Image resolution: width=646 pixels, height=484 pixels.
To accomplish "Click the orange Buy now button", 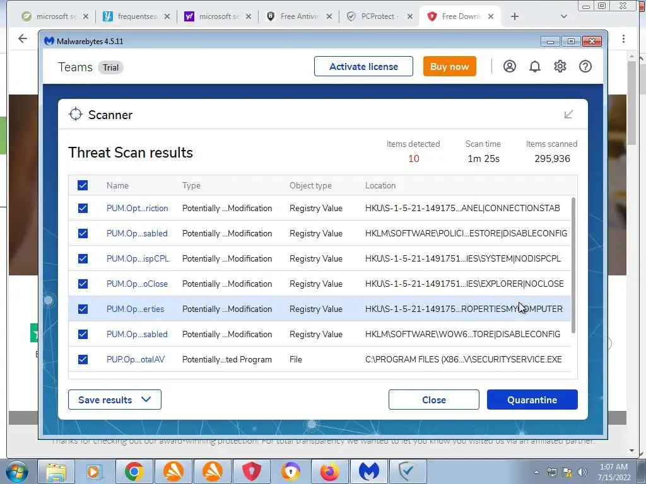I will [x=449, y=66].
